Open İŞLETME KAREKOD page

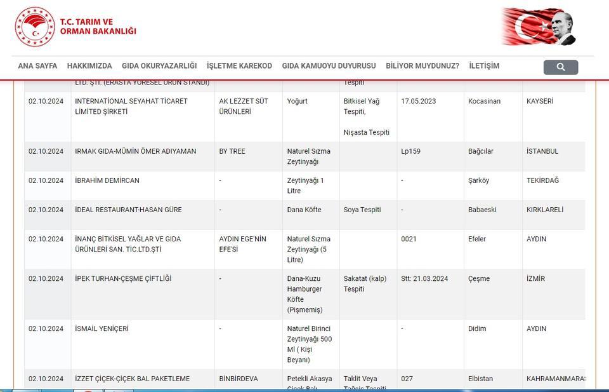(x=239, y=65)
